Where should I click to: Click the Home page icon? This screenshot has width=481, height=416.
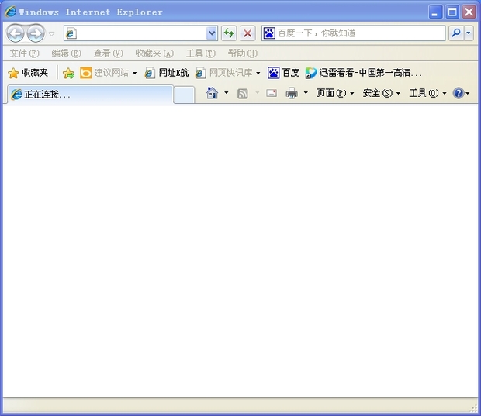tap(212, 93)
